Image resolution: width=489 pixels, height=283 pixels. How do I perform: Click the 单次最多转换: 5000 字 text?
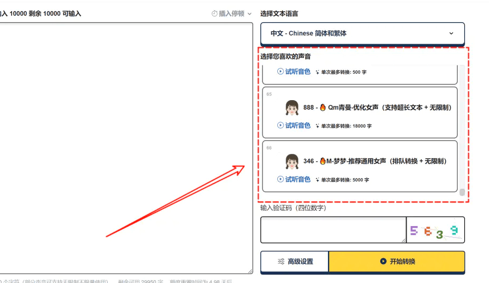pyautogui.click(x=345, y=180)
